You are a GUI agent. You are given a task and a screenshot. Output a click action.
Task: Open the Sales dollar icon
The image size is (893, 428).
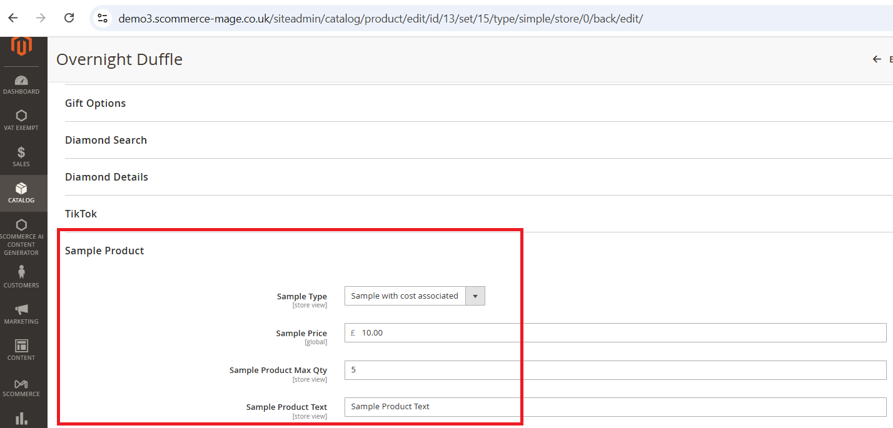point(21,152)
